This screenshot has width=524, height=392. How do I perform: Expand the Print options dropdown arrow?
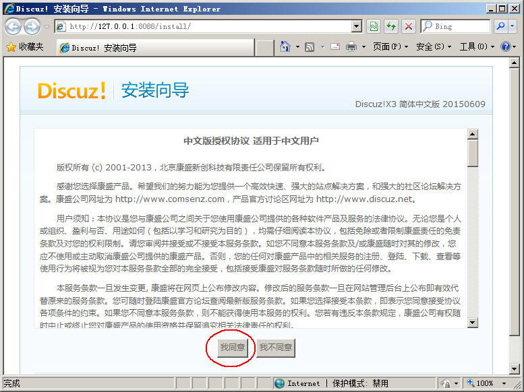(x=363, y=46)
